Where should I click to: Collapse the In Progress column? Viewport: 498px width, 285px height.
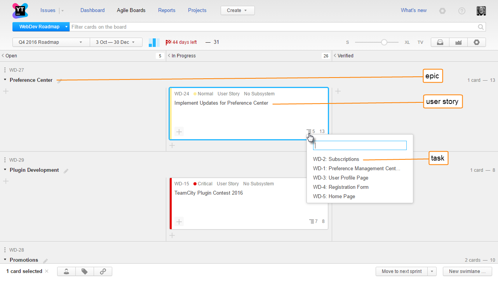tap(169, 56)
